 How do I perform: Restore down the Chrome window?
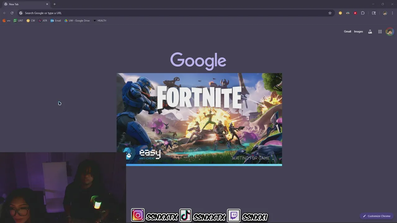tap(383, 4)
